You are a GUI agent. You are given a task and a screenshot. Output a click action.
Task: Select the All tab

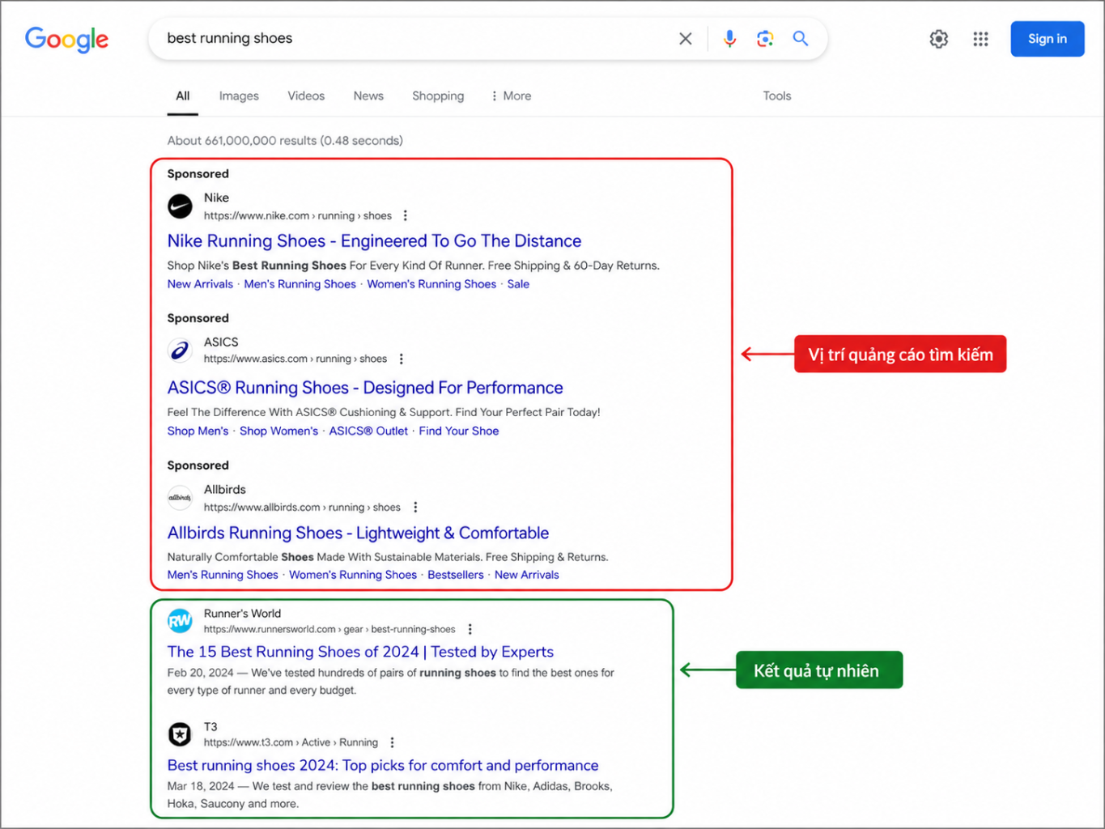[x=183, y=96]
